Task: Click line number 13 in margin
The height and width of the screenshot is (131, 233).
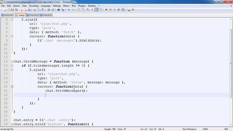Action: coord(6,57)
